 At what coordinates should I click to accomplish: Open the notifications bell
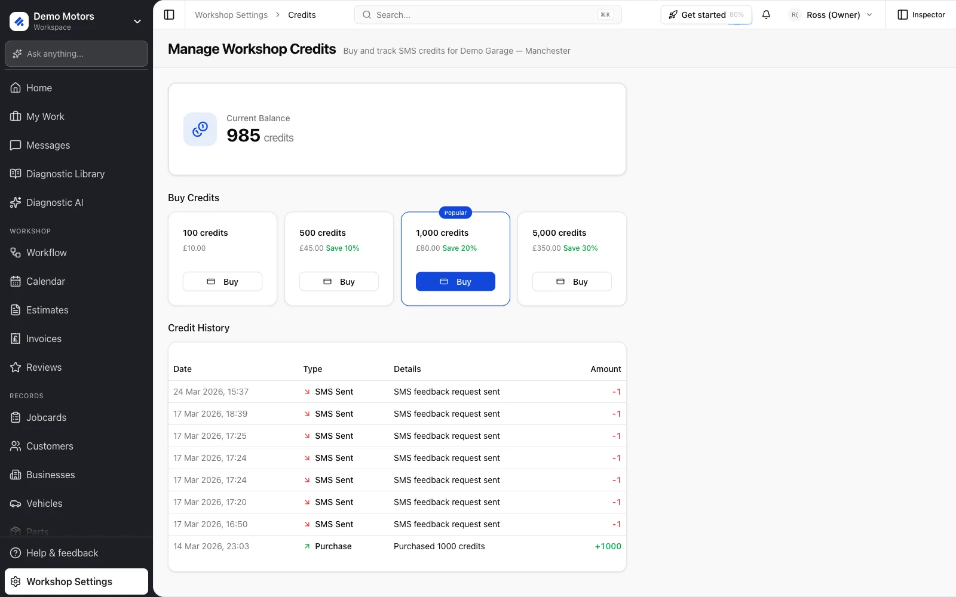(766, 15)
